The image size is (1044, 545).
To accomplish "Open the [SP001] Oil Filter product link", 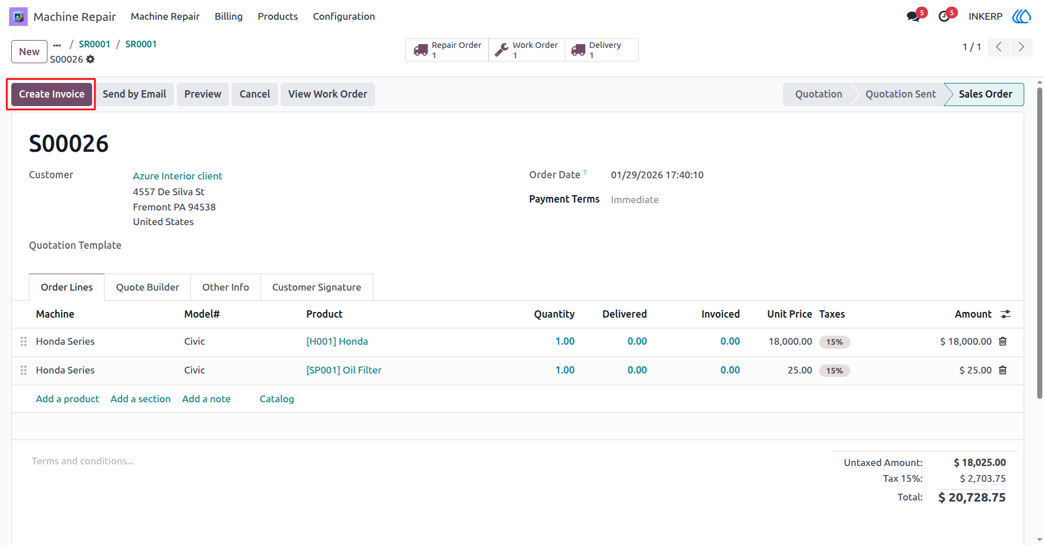I will pos(343,370).
